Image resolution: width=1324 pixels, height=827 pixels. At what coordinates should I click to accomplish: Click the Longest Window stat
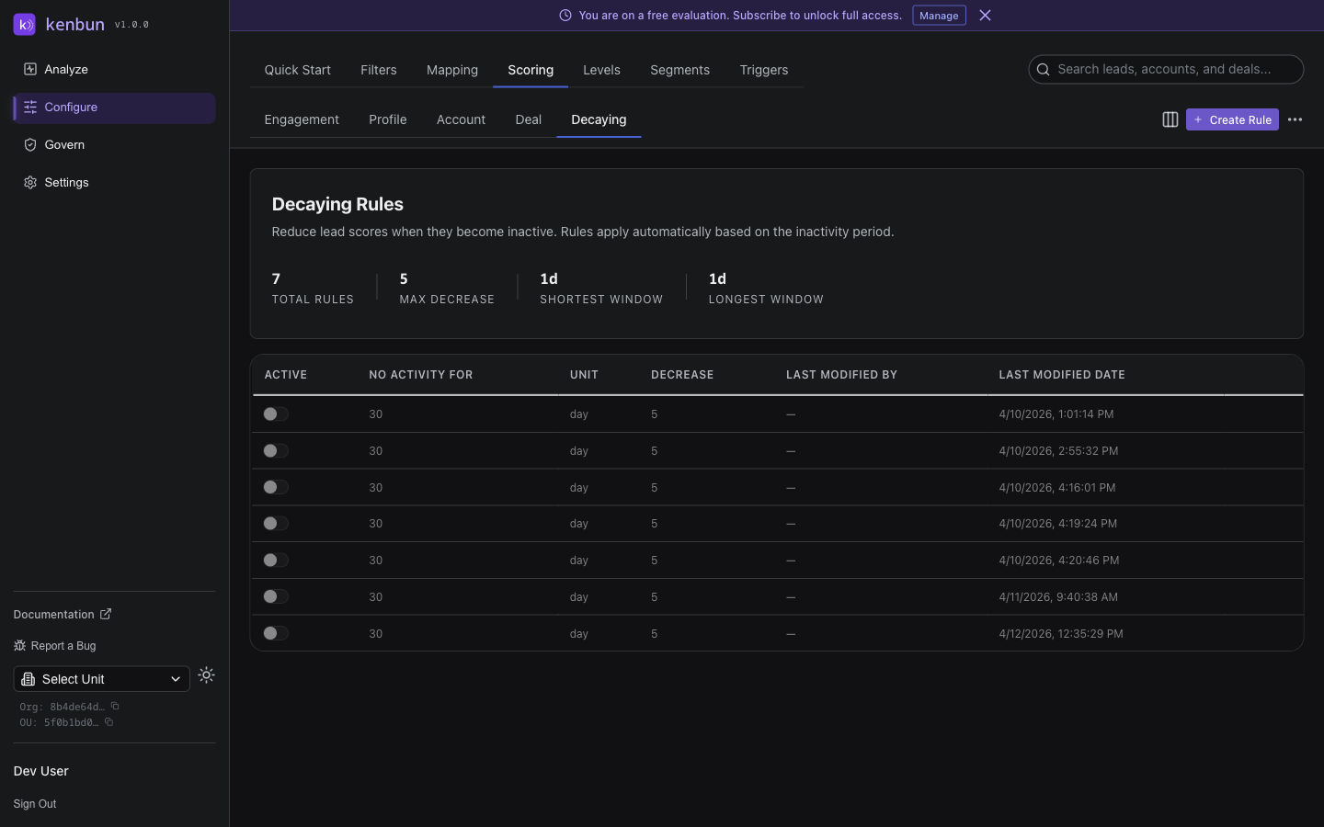point(766,288)
